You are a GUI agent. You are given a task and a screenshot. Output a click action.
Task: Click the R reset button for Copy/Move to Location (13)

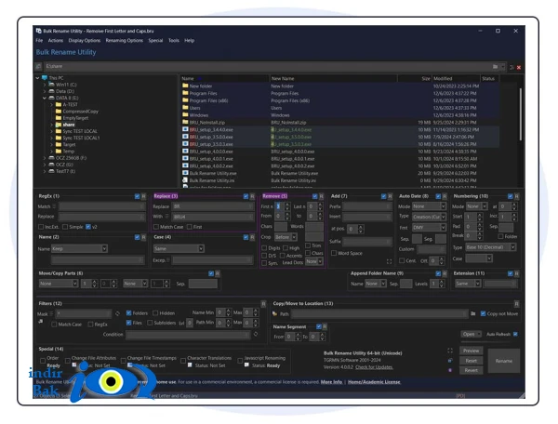516,304
